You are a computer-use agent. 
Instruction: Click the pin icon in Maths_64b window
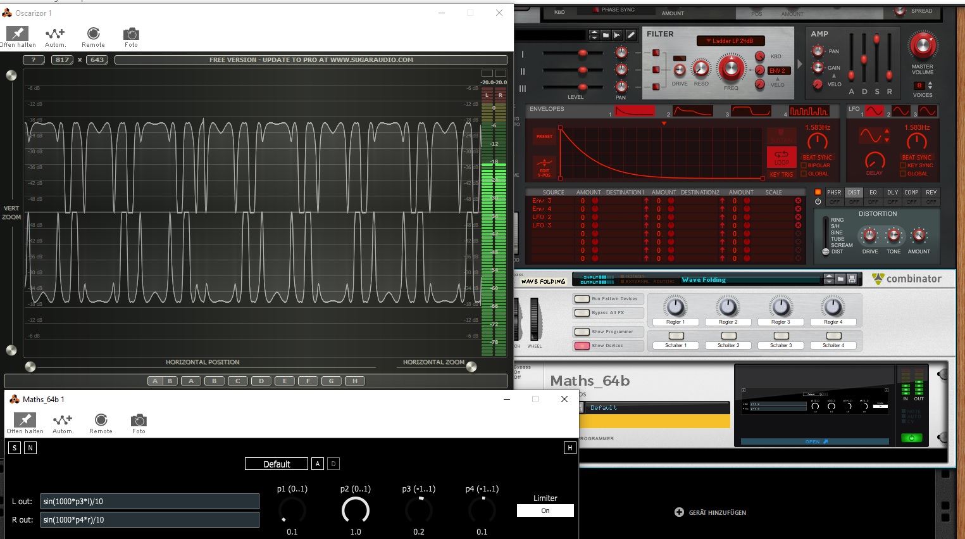click(25, 419)
